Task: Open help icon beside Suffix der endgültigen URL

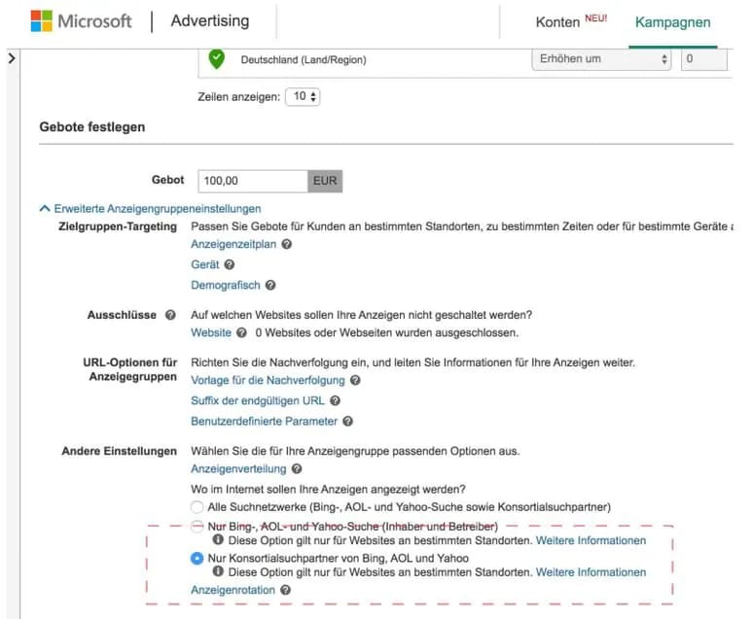Action: pyautogui.click(x=336, y=400)
